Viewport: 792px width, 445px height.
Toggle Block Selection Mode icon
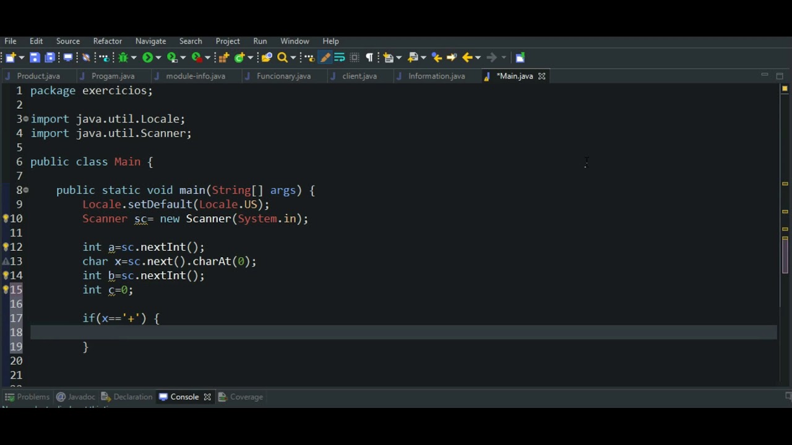click(x=355, y=57)
